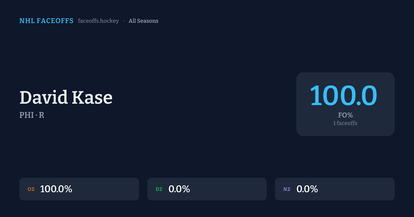This screenshot has height=217, width=414.
Task: Select the All Seasons filter label
Action: click(144, 21)
